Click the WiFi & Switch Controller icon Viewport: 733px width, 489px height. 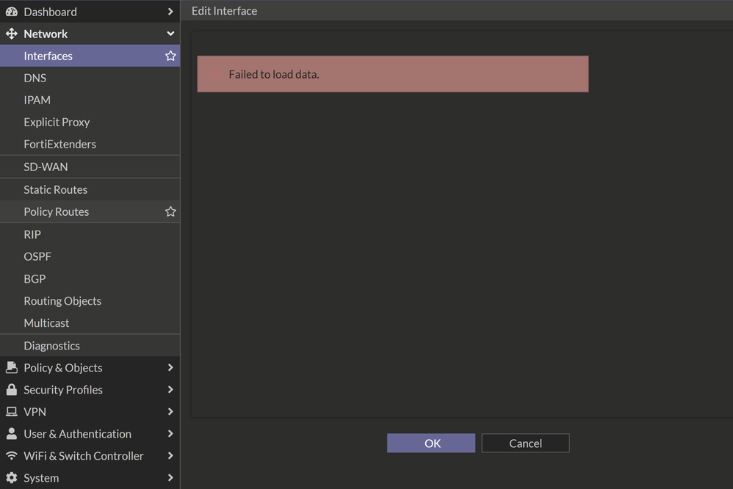[x=11, y=456]
